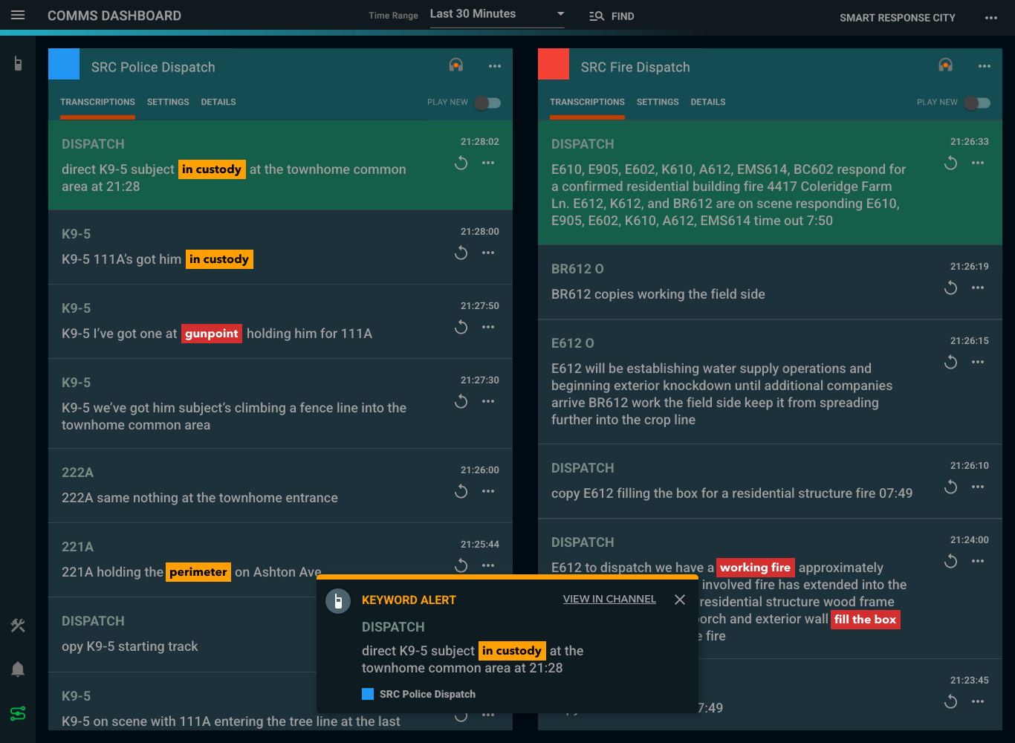Open options for 21:27:30 K9-5 message
Screen dimensions: 1015x743
488,401
